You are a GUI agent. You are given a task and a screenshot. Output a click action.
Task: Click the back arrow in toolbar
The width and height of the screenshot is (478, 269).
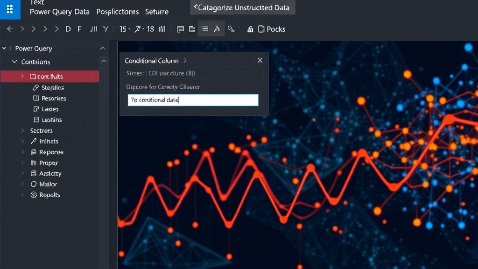point(10,29)
